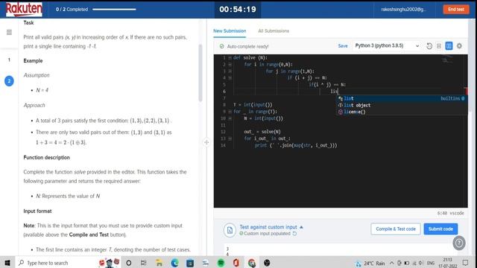Toggle the split-view layout icon
Image resolution: width=477 pixels, height=268 pixels.
[x=449, y=46]
